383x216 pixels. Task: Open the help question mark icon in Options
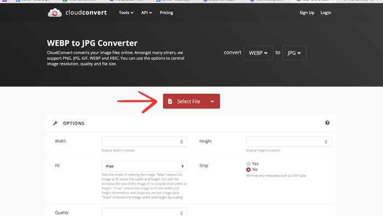[327, 123]
